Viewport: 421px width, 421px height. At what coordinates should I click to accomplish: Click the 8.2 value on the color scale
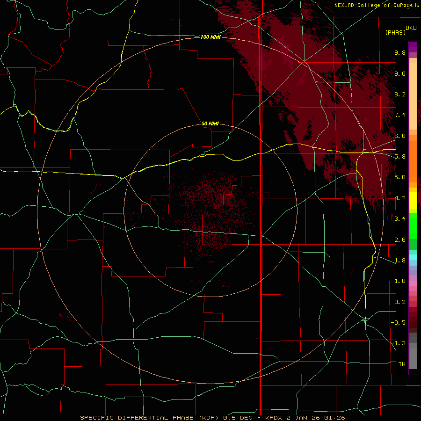click(400, 94)
